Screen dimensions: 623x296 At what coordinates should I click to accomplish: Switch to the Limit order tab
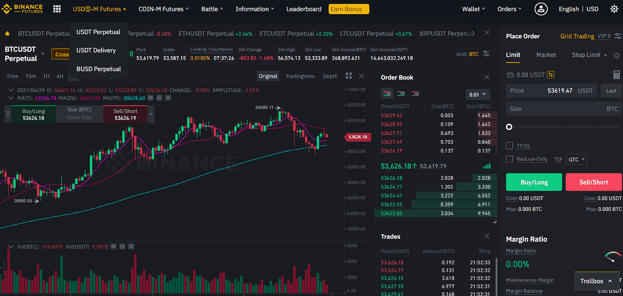[x=513, y=55]
